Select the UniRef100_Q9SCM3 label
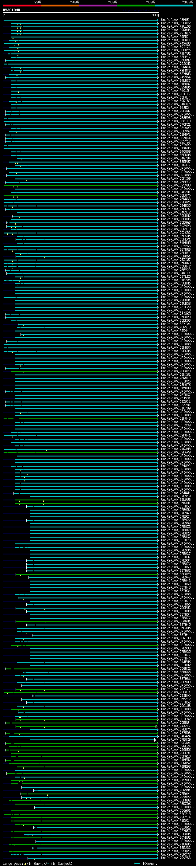Image resolution: width=196 pixels, height=866 pixels. tap(176, 64)
